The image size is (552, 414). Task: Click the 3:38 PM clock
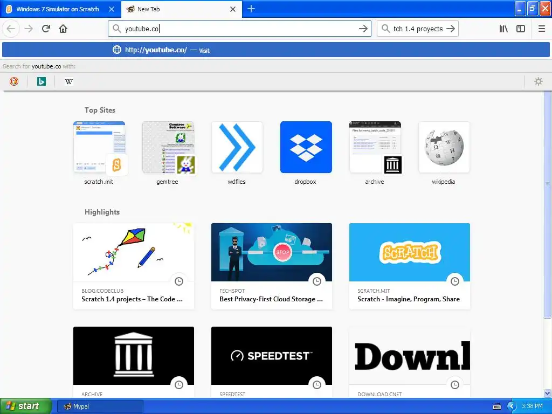[532, 406]
